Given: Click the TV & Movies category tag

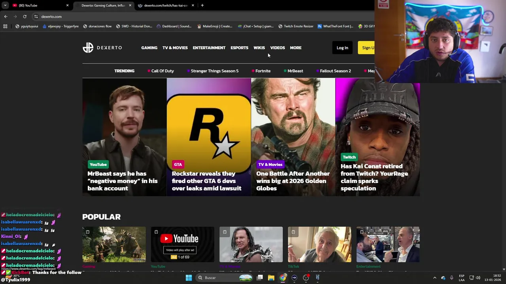Looking at the screenshot, I should [270, 164].
